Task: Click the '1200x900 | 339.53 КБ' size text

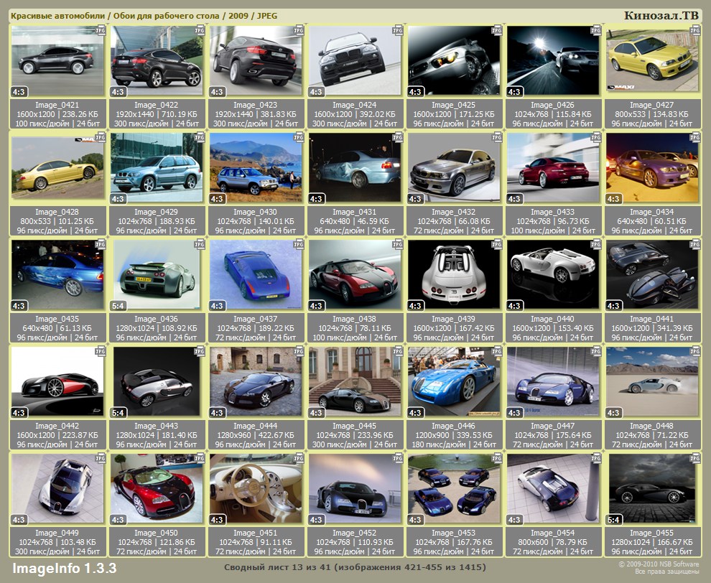Action: [453, 435]
